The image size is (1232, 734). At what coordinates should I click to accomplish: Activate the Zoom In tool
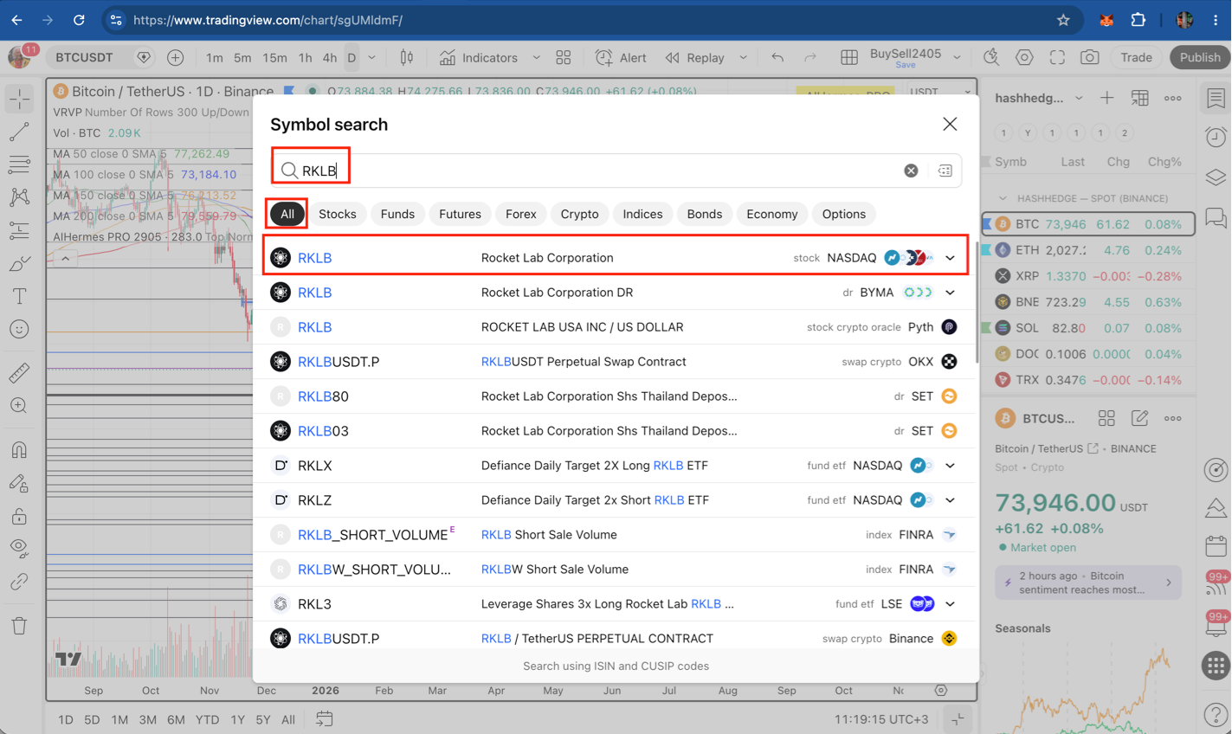coord(19,406)
